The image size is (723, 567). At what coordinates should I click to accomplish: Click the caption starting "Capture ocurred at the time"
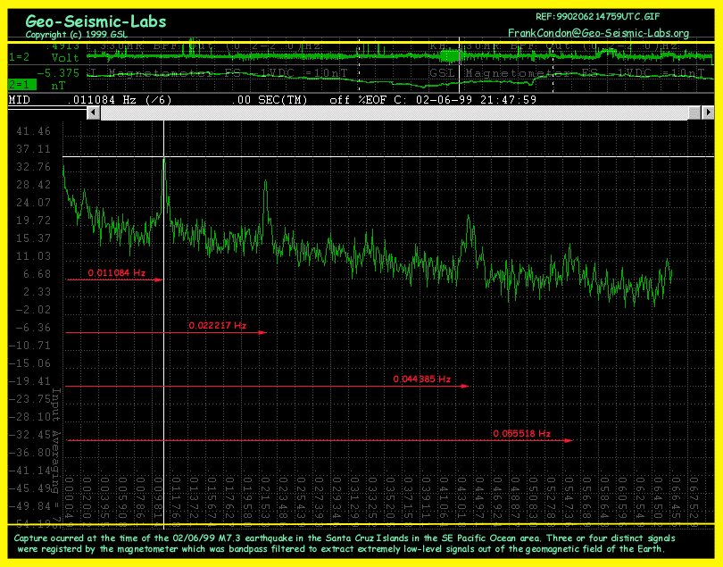344,544
